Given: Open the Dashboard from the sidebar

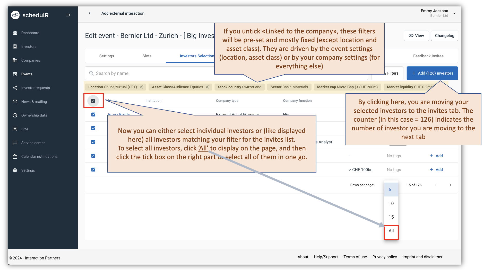Looking at the screenshot, I should point(30,33).
